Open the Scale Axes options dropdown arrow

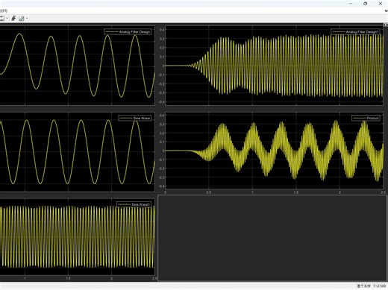tap(7, 18)
